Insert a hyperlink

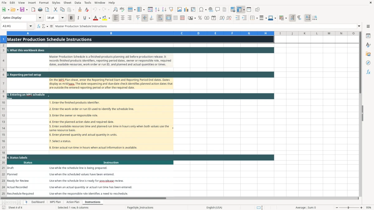211,10
